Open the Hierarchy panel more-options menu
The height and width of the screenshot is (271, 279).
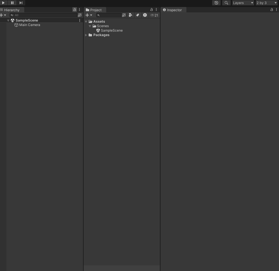pyautogui.click(x=80, y=10)
